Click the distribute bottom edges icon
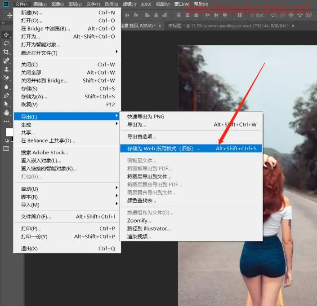The width and height of the screenshot is (317, 306). (x=196, y=15)
